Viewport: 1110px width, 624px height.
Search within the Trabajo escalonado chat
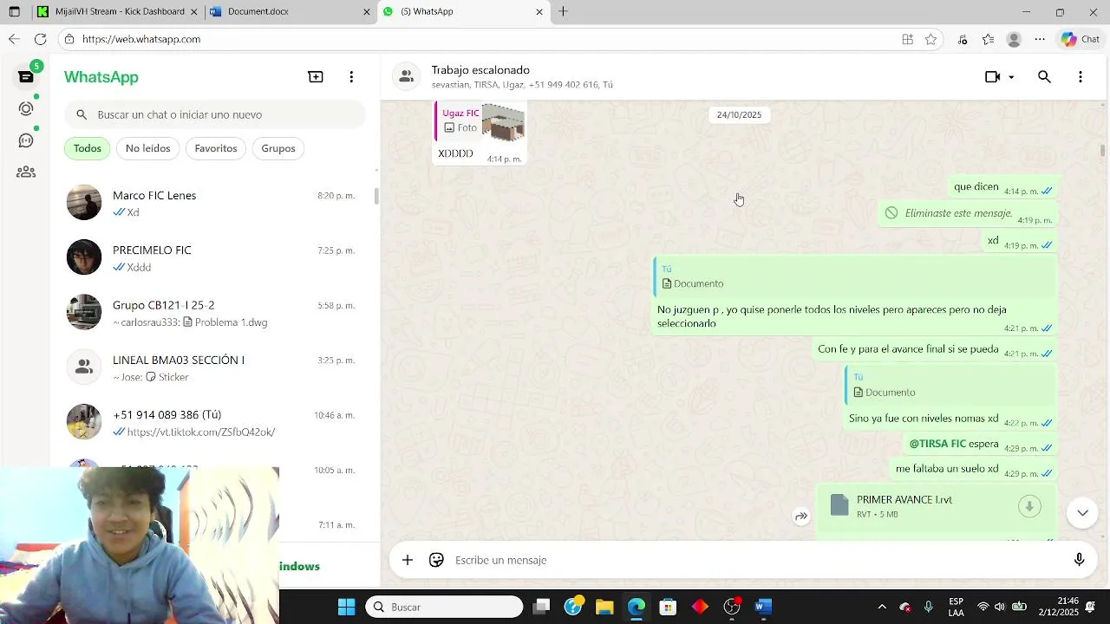point(1044,77)
